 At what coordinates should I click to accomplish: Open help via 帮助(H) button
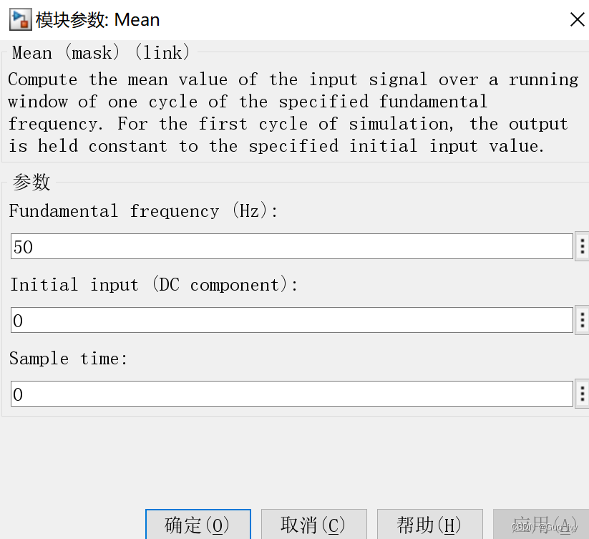[x=429, y=525]
